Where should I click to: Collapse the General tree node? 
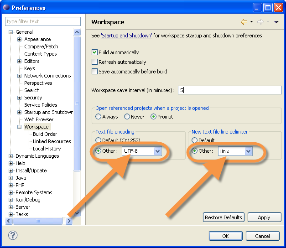[x=10, y=32]
